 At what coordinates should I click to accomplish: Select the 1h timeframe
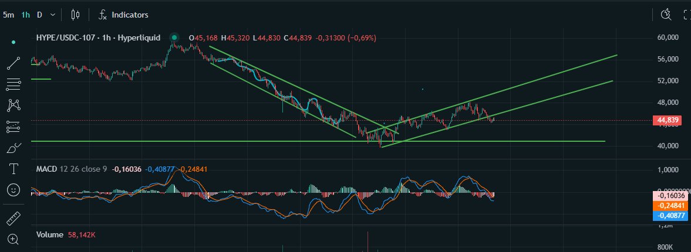26,15
